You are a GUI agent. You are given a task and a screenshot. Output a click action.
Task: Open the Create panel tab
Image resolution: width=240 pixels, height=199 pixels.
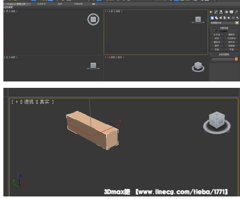click(211, 12)
